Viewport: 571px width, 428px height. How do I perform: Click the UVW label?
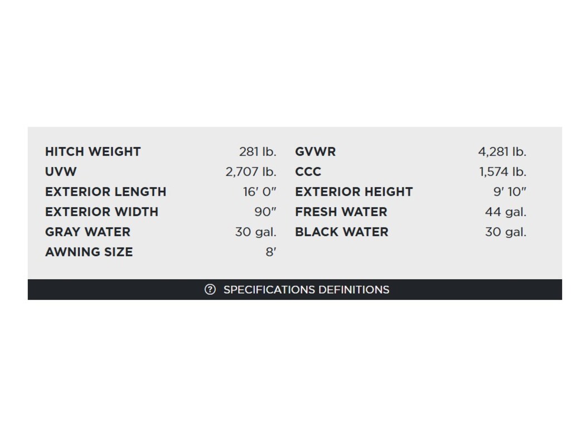coord(61,172)
